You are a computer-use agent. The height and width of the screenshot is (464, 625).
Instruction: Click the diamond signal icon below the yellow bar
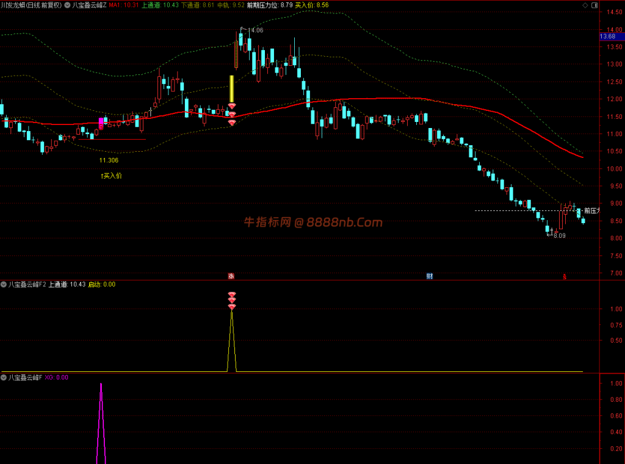coord(231,106)
